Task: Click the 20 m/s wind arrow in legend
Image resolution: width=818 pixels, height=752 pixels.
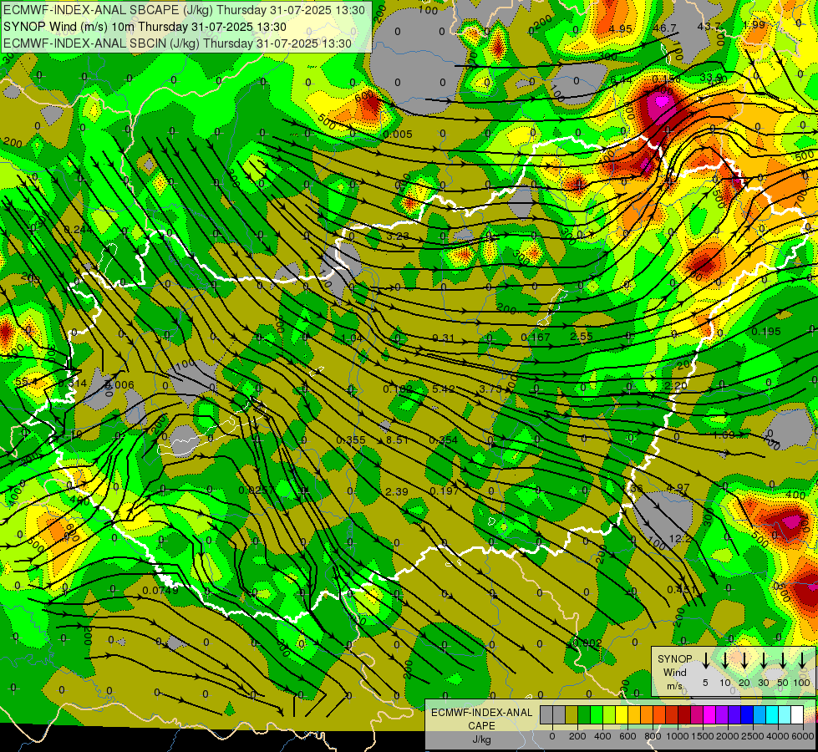Action: (x=744, y=660)
